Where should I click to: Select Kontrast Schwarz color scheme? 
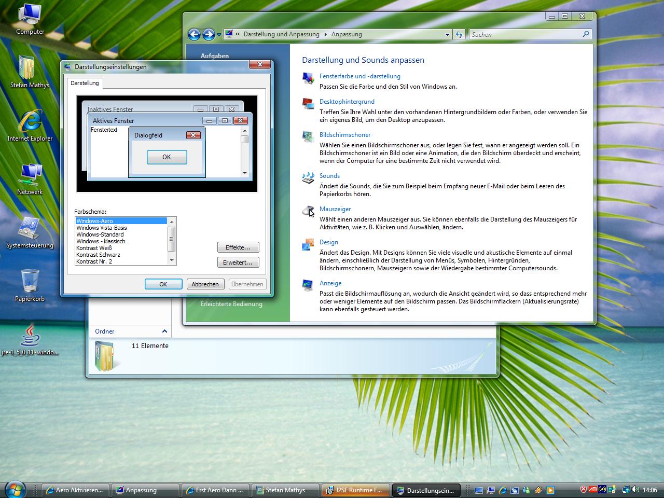click(98, 255)
